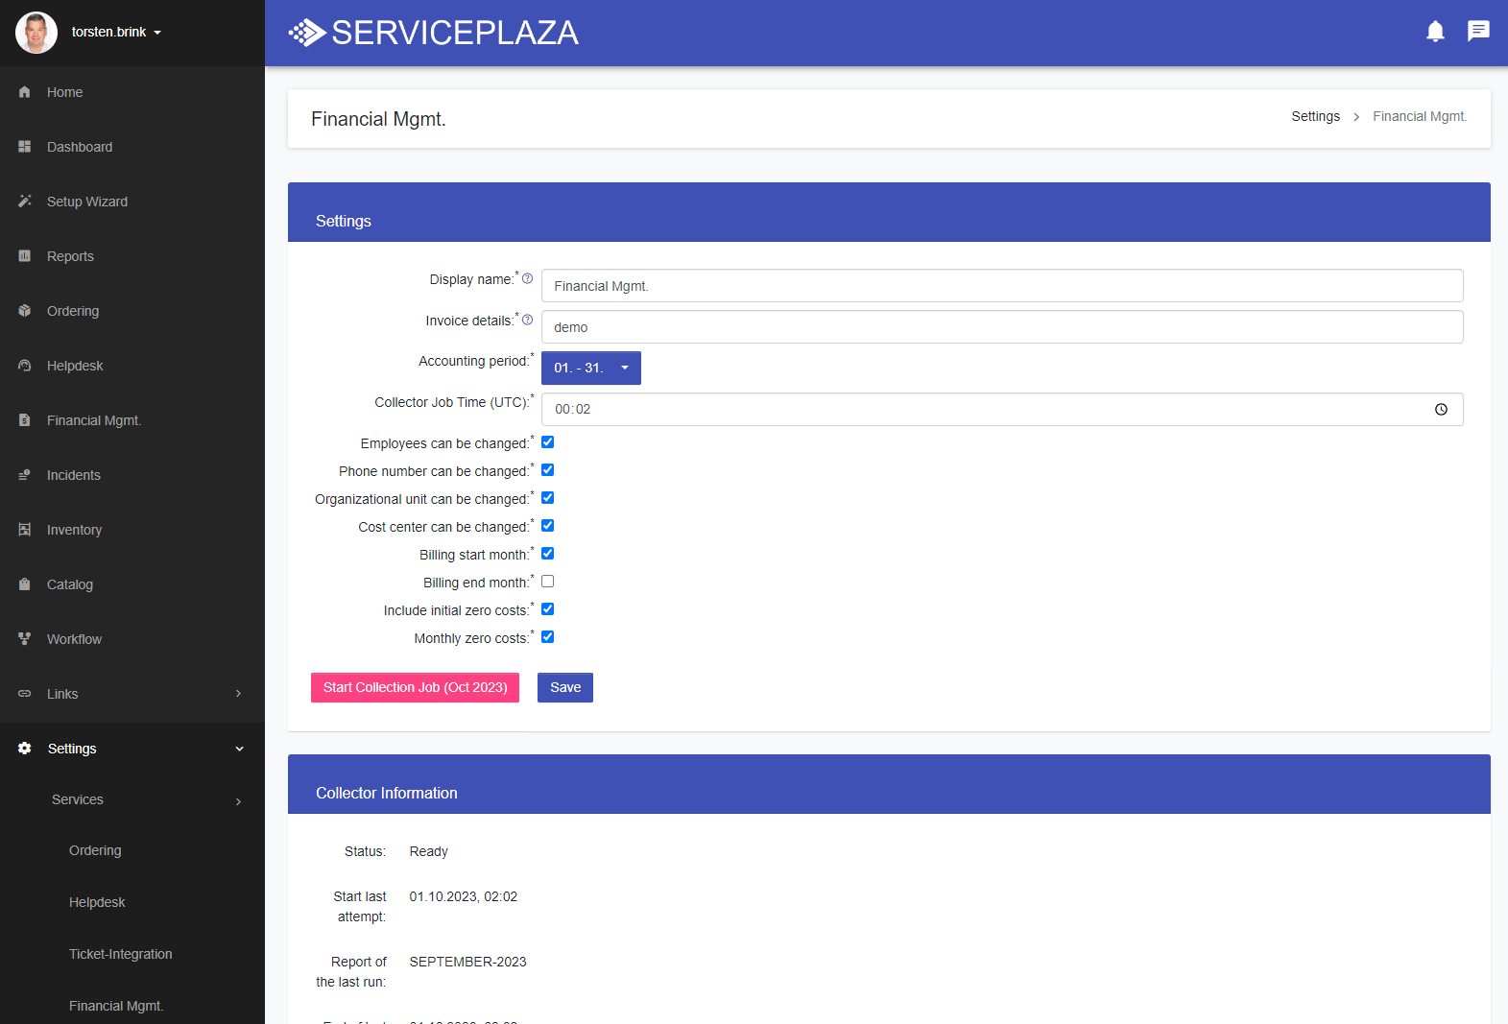1508x1024 pixels.
Task: Click the Save button
Action: coord(565,687)
